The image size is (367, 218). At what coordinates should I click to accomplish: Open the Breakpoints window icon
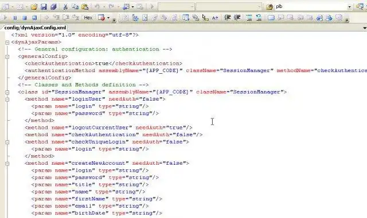(101, 18)
